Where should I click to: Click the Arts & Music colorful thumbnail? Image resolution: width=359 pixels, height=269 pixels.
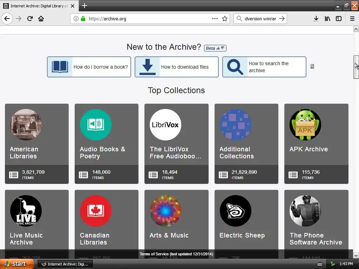coord(165,211)
